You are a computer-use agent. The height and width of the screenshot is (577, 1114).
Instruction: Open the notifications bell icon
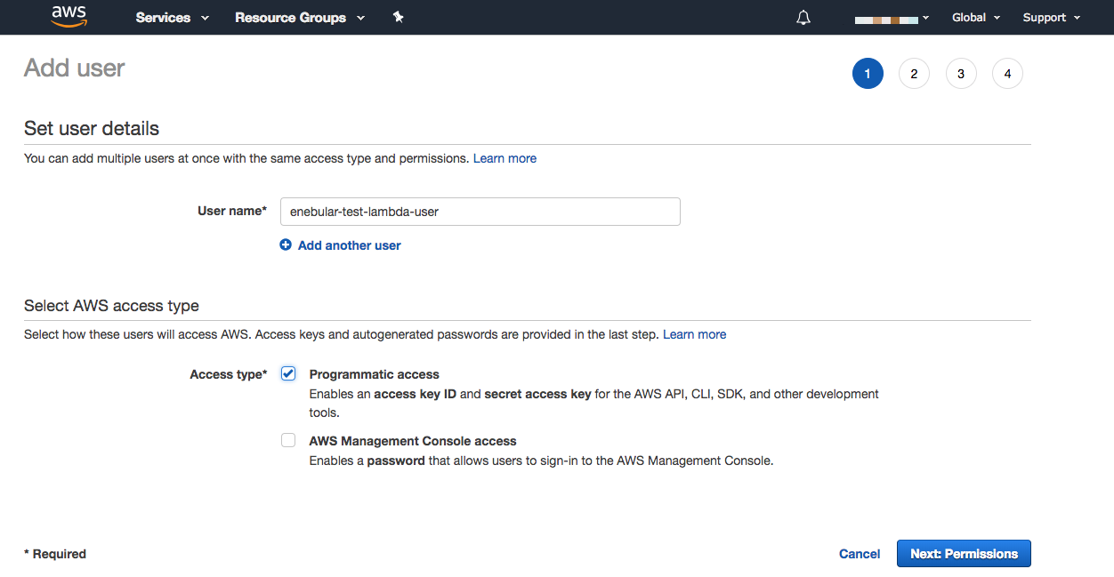pyautogui.click(x=803, y=18)
